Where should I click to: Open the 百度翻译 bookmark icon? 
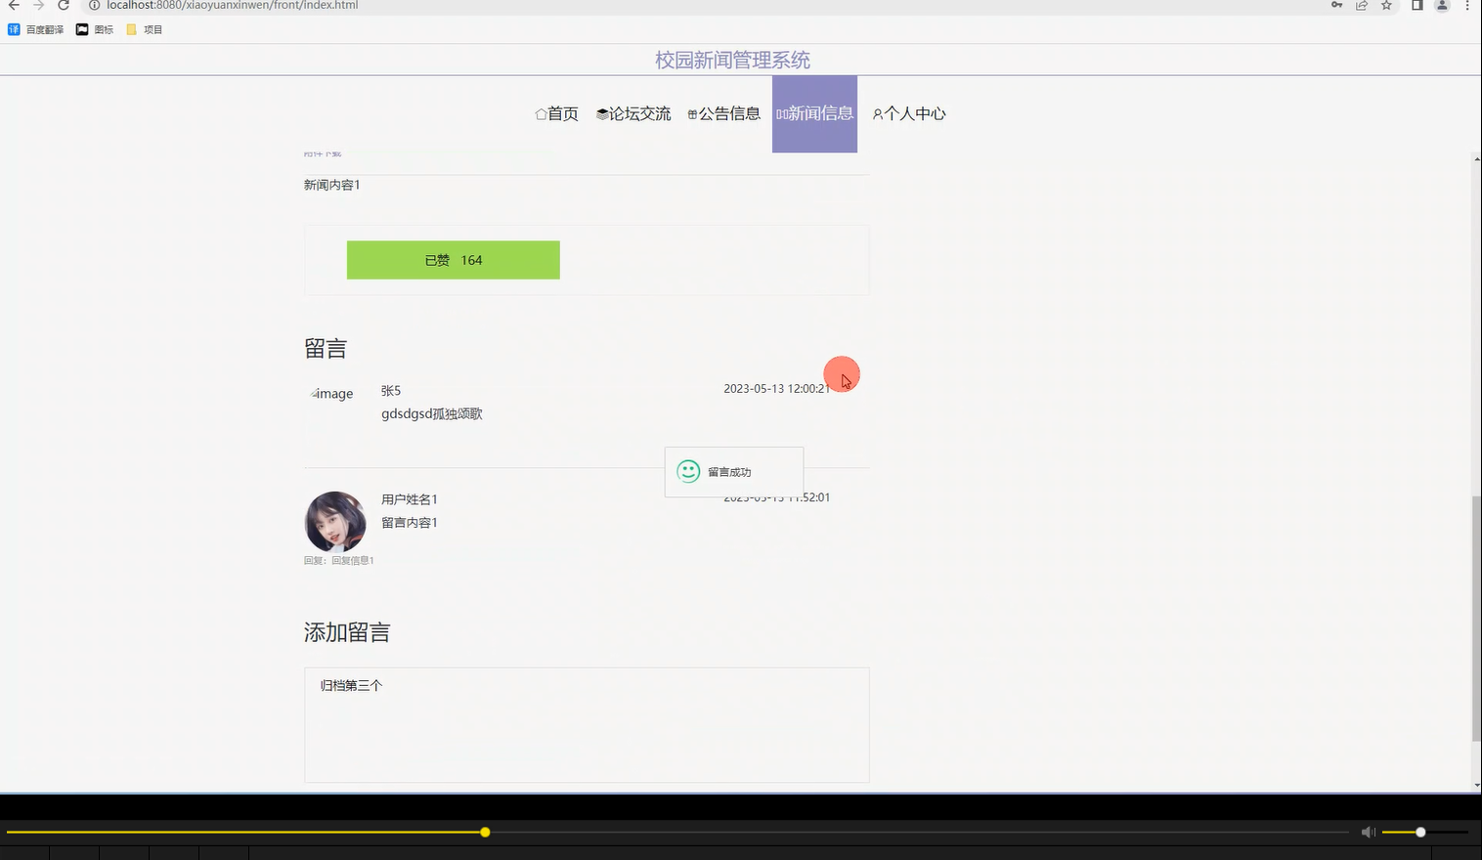click(x=13, y=29)
